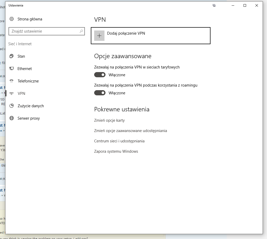267x239 pixels.
Task: Open Zmień opcje zaawansowane udostępniania
Action: (x=131, y=131)
